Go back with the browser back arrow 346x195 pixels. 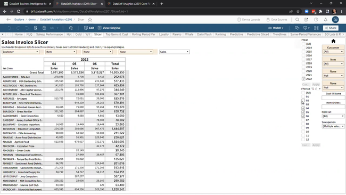[5, 11]
